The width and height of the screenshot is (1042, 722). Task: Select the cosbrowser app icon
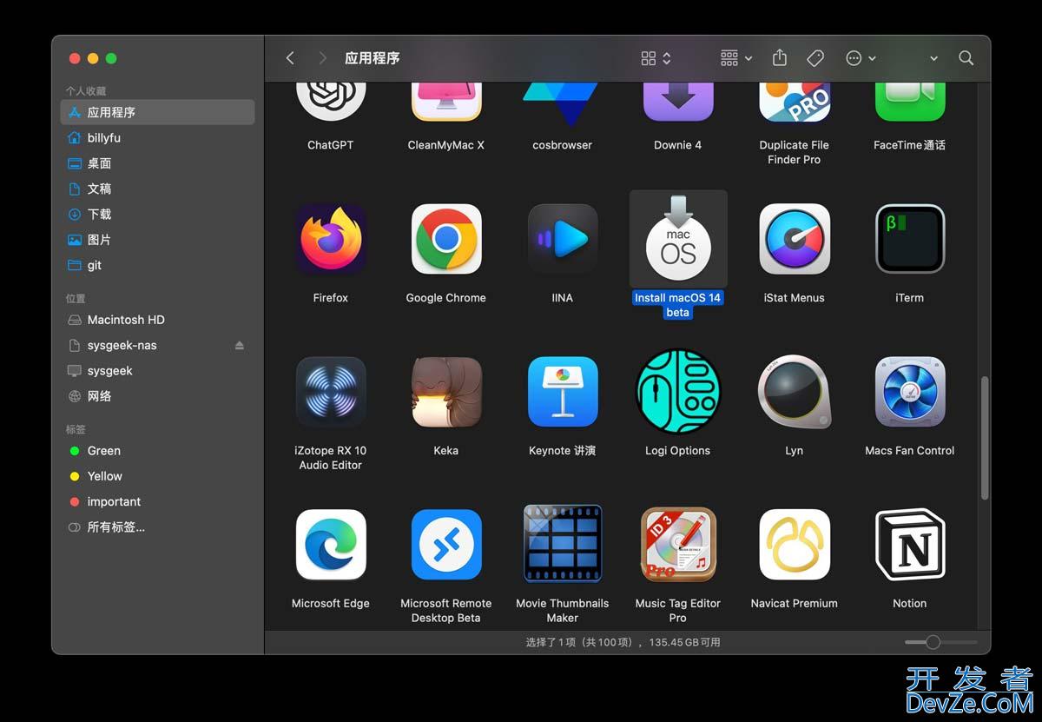[x=563, y=104]
